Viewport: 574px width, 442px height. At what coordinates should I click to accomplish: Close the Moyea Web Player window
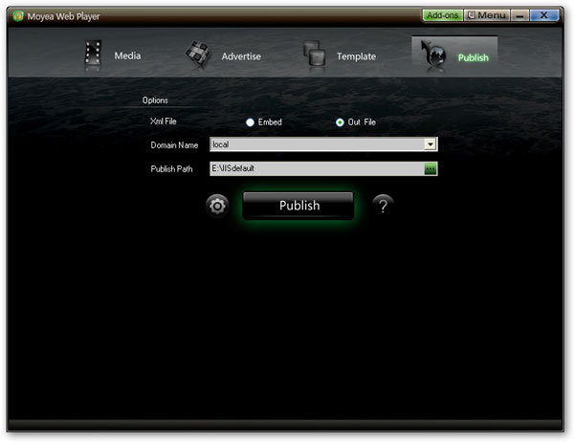point(544,15)
